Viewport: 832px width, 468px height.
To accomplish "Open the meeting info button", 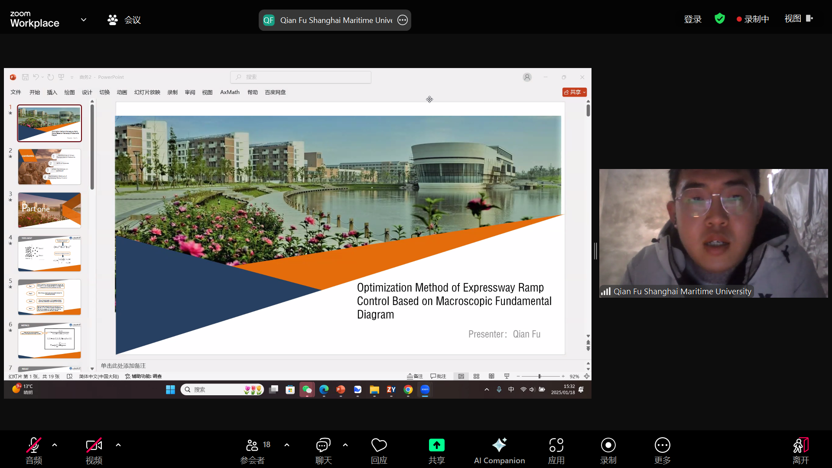I will [124, 20].
